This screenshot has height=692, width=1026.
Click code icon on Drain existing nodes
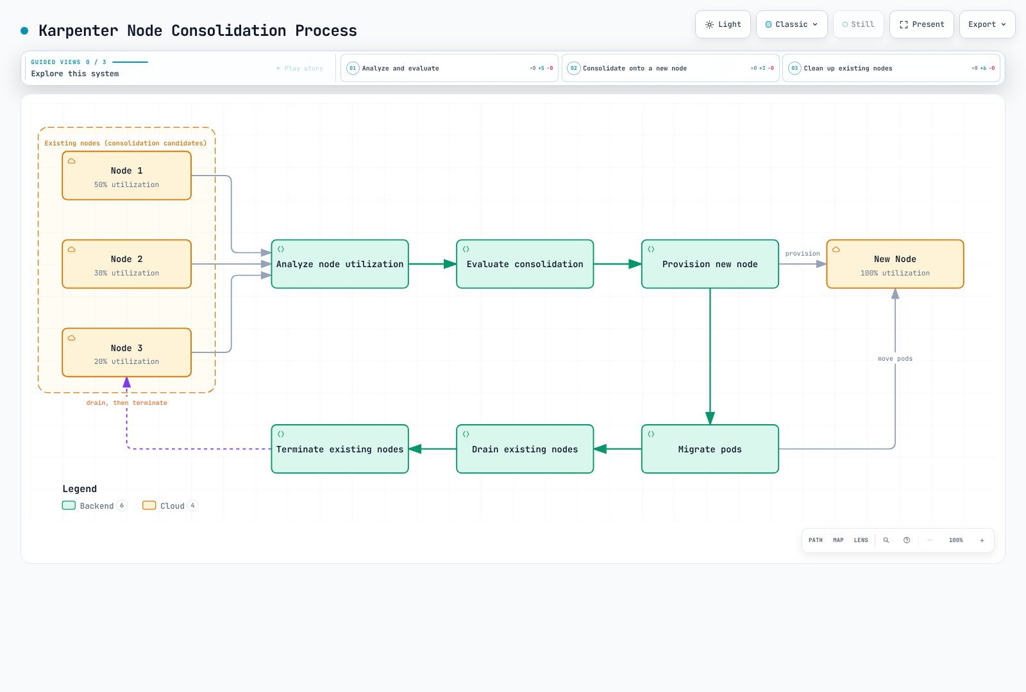(x=466, y=434)
